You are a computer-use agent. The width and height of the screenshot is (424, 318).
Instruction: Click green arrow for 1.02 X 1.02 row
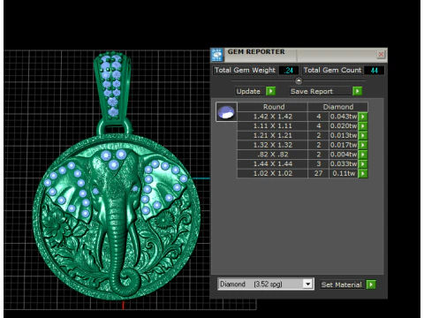coord(363,173)
